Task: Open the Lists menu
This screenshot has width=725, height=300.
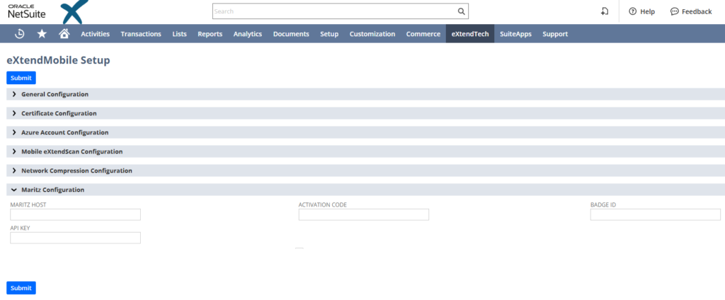Action: coord(179,34)
